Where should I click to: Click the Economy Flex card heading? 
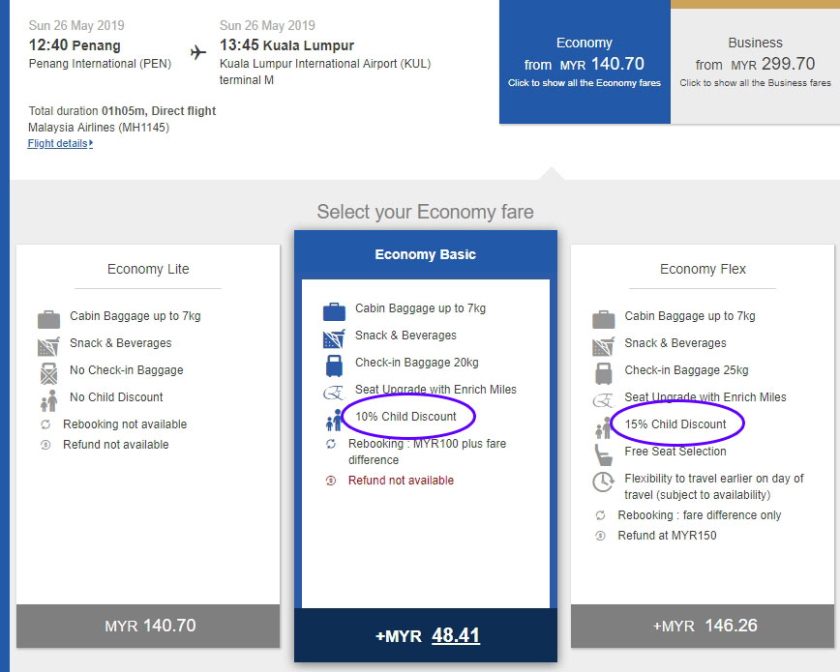pyautogui.click(x=703, y=269)
